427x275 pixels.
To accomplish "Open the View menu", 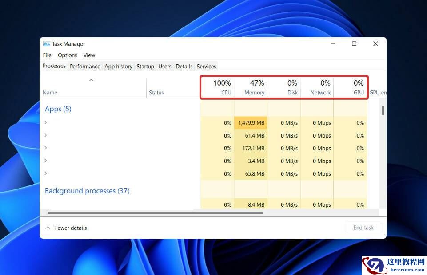I will (x=89, y=55).
